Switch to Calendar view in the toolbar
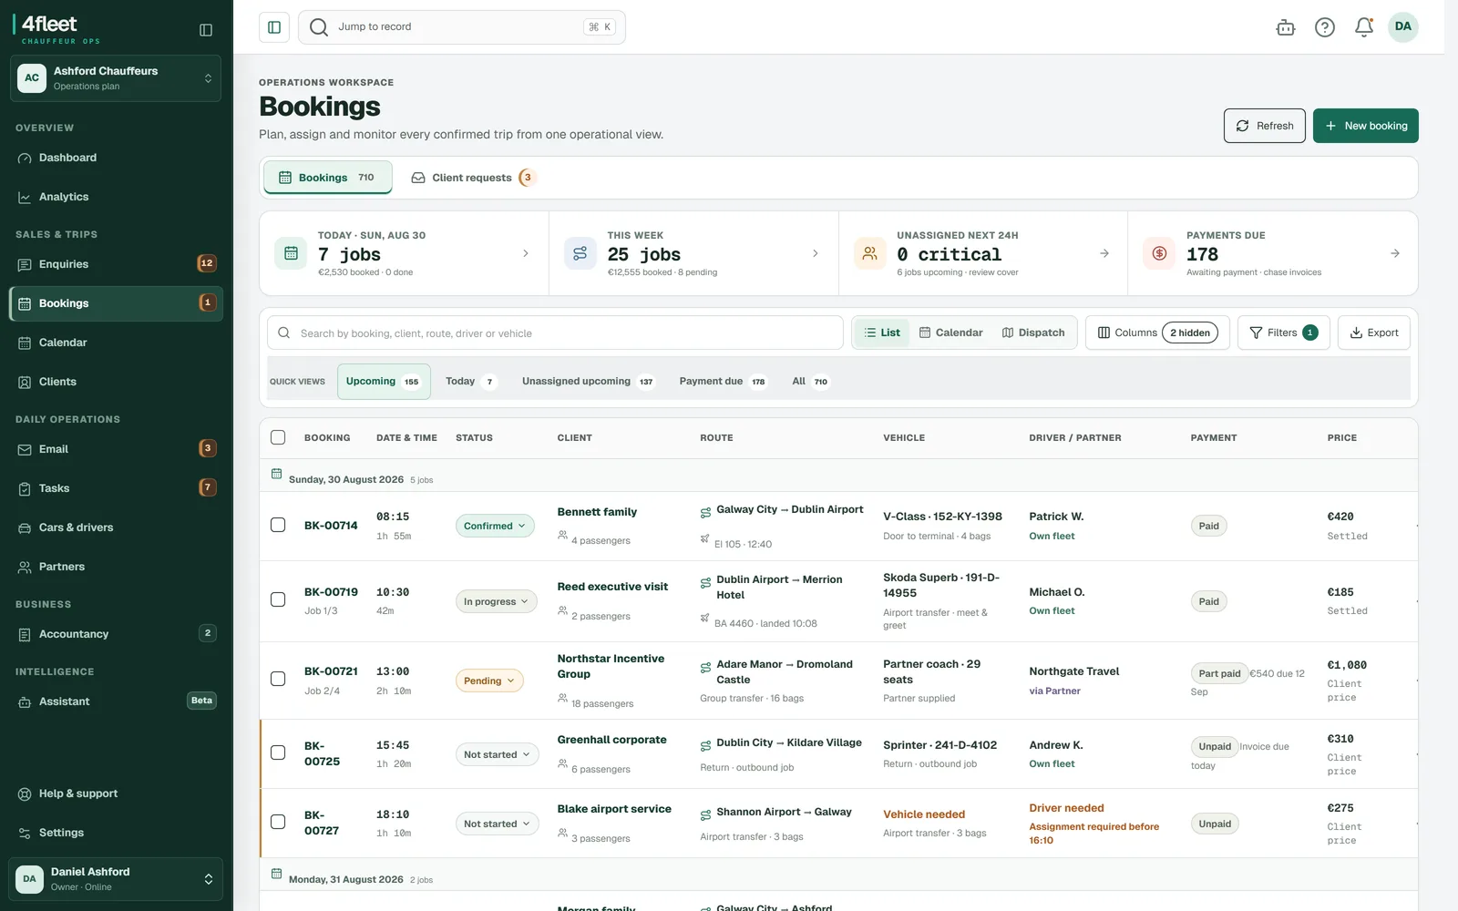The height and width of the screenshot is (911, 1458). [x=950, y=333]
